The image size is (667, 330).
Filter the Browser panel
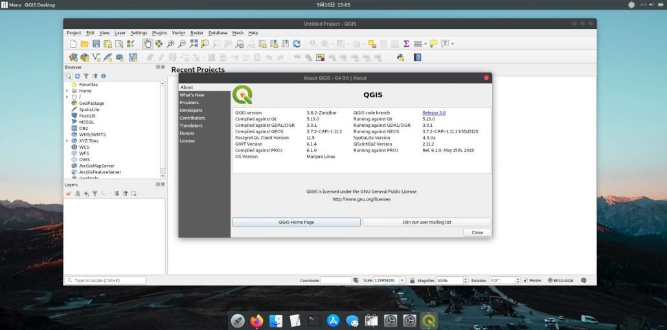tap(86, 76)
